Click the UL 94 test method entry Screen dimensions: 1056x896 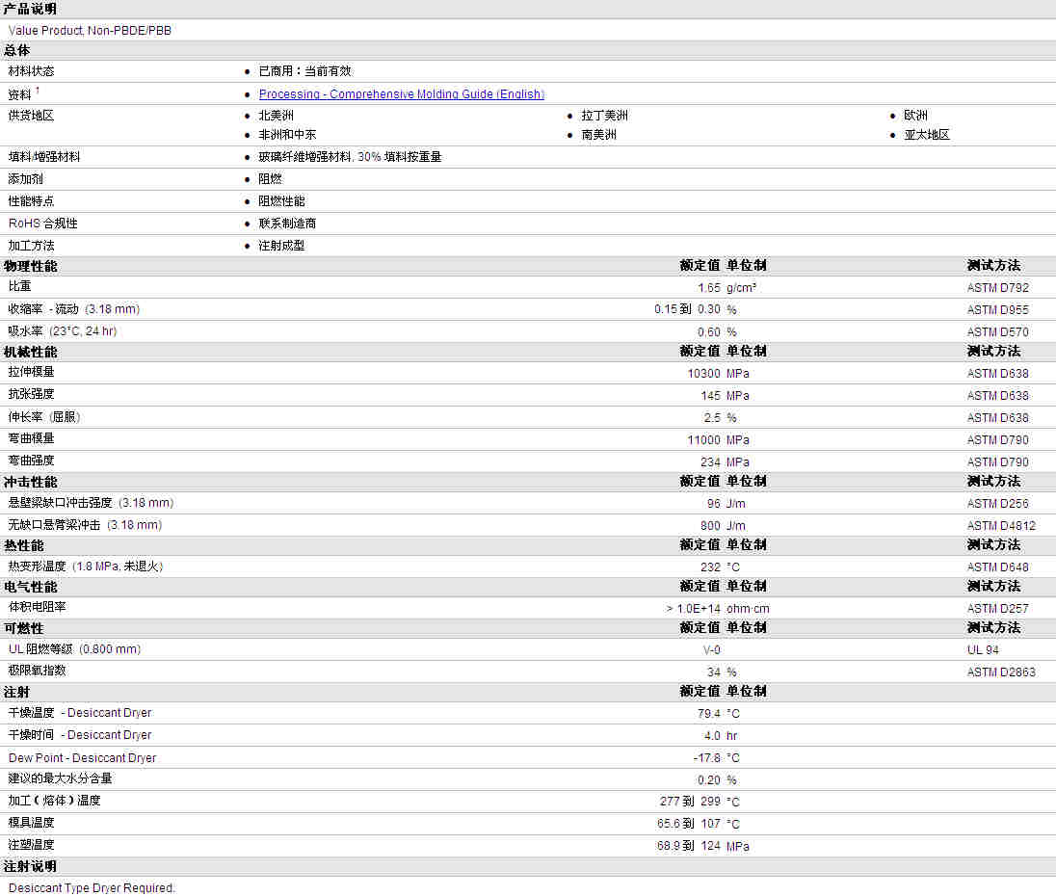click(x=983, y=650)
